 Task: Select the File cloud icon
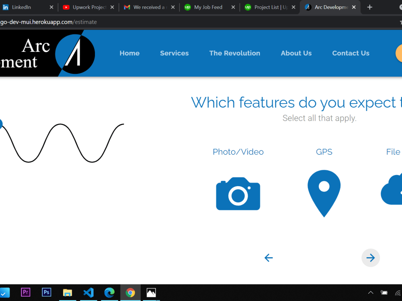[x=392, y=189]
